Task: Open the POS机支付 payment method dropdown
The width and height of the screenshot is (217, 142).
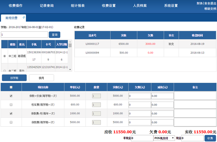Action: (x=164, y=138)
